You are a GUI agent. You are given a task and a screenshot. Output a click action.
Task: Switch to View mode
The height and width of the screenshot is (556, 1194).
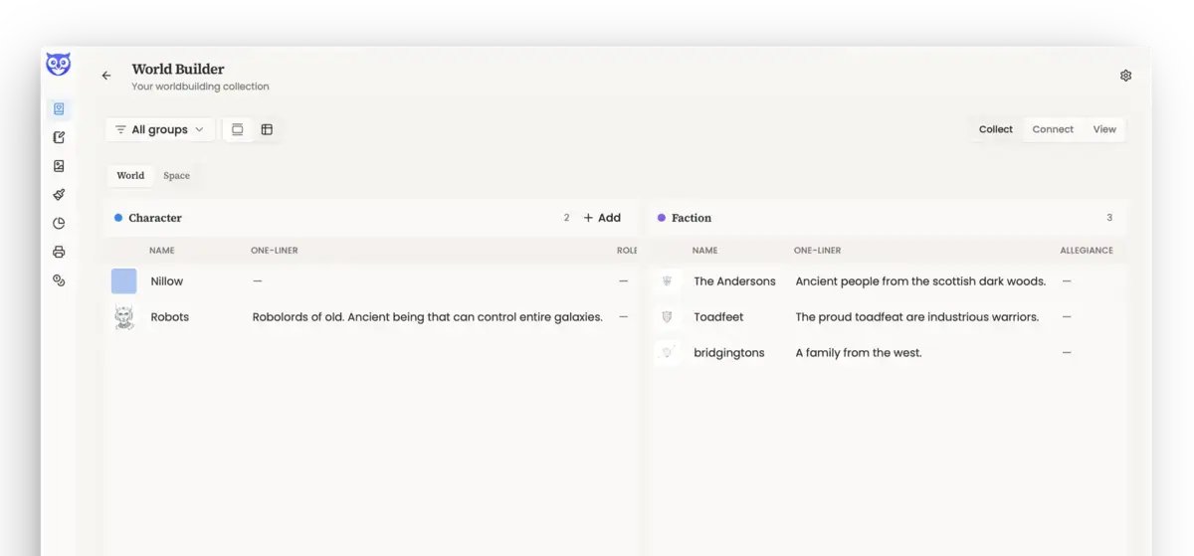[x=1104, y=129]
